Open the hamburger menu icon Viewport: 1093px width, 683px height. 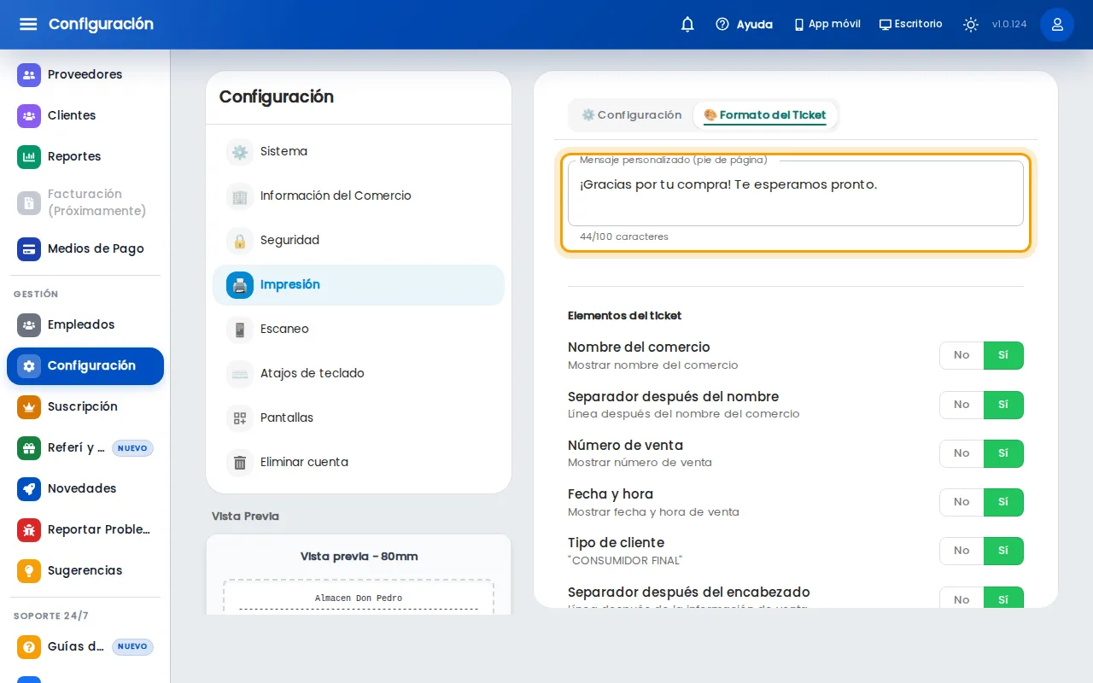[28, 24]
